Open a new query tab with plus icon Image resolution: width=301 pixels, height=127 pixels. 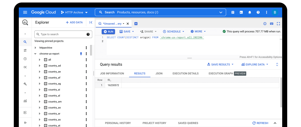(x=136, y=24)
